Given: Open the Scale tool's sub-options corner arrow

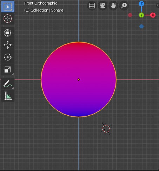Looking at the screenshot, I should pyautogui.click(x=13, y=74).
